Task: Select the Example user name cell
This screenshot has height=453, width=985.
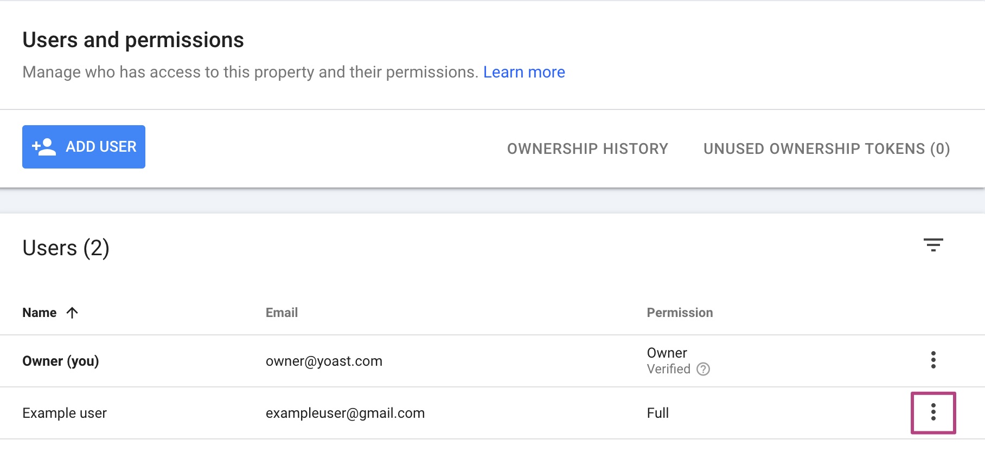Action: point(65,413)
